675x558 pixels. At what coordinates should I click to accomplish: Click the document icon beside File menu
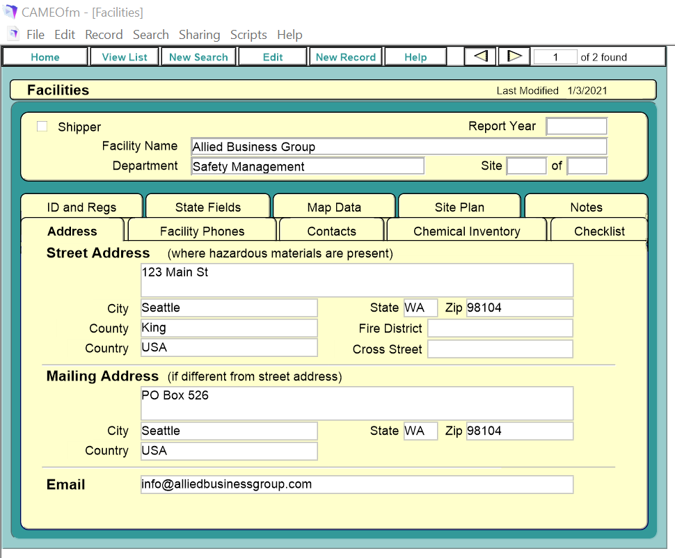[14, 33]
